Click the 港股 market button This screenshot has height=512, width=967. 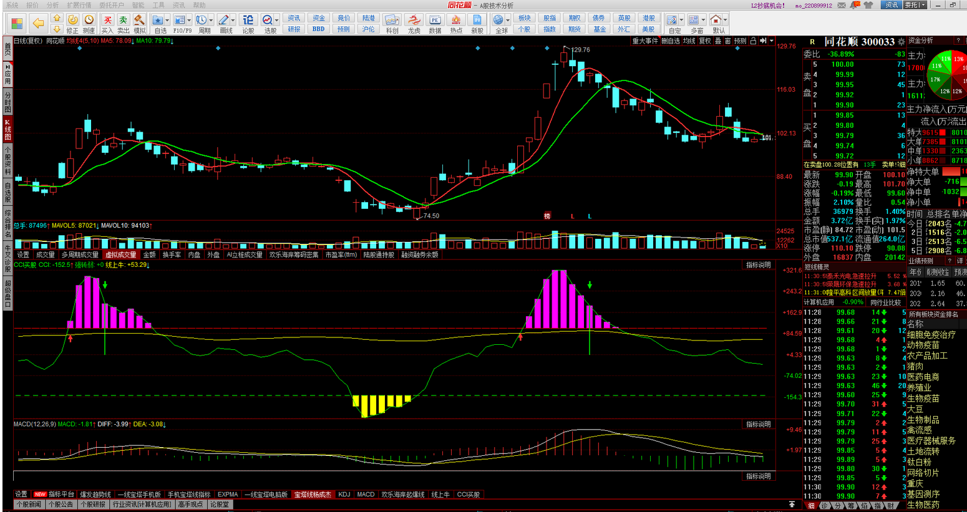[x=649, y=18]
